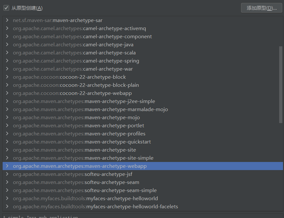
Task: Expand the softeu-archetype-seam node
Action: click(x=7, y=182)
